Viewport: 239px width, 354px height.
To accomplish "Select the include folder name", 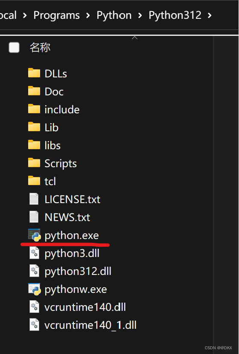I will [62, 109].
